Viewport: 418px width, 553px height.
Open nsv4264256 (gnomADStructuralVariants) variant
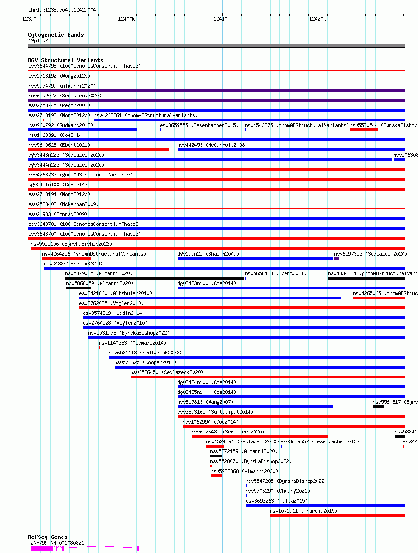tap(94, 254)
